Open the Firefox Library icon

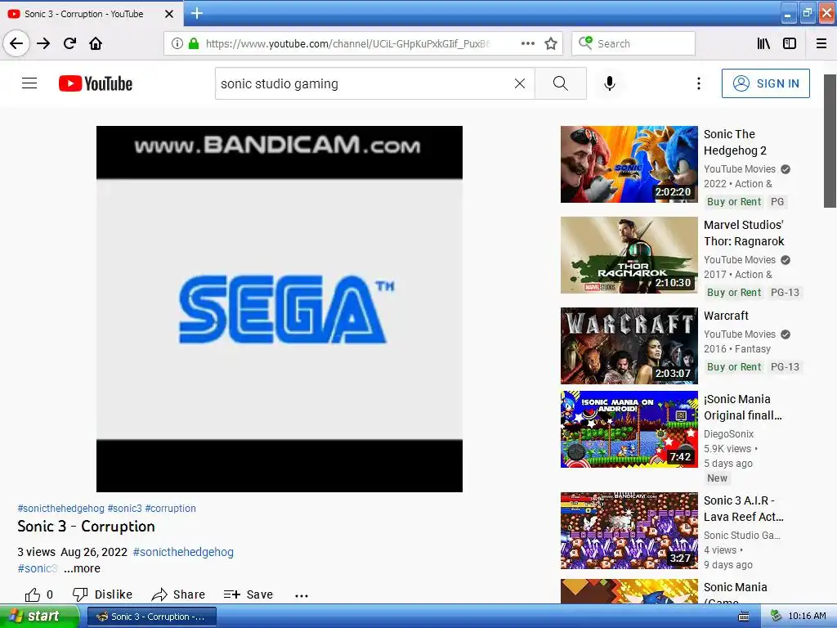763,44
